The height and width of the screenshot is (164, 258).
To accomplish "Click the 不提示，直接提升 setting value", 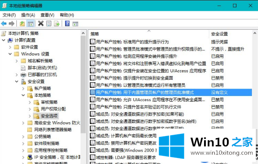I will (x=227, y=49).
